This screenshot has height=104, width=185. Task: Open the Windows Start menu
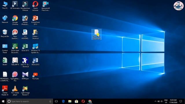(3, 101)
